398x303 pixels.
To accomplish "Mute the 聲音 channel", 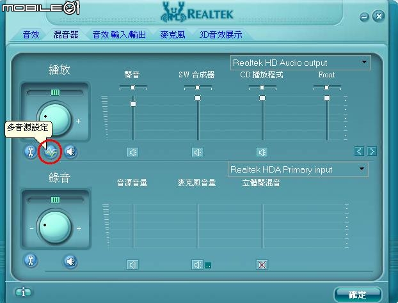I will point(132,152).
